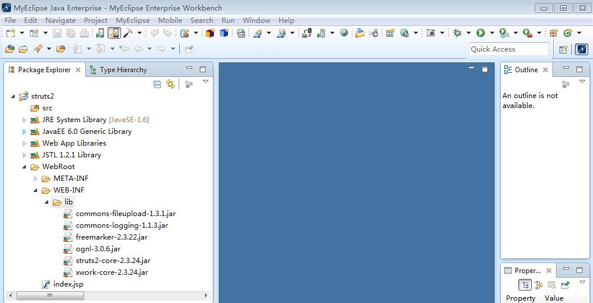
Task: Click the open folder icon in second toolbar row
Action: tap(23, 49)
